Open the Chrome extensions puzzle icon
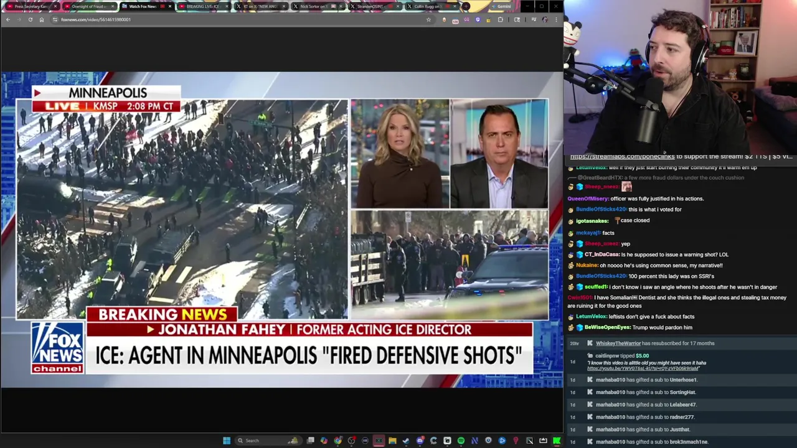The height and width of the screenshot is (448, 797). 501,19
